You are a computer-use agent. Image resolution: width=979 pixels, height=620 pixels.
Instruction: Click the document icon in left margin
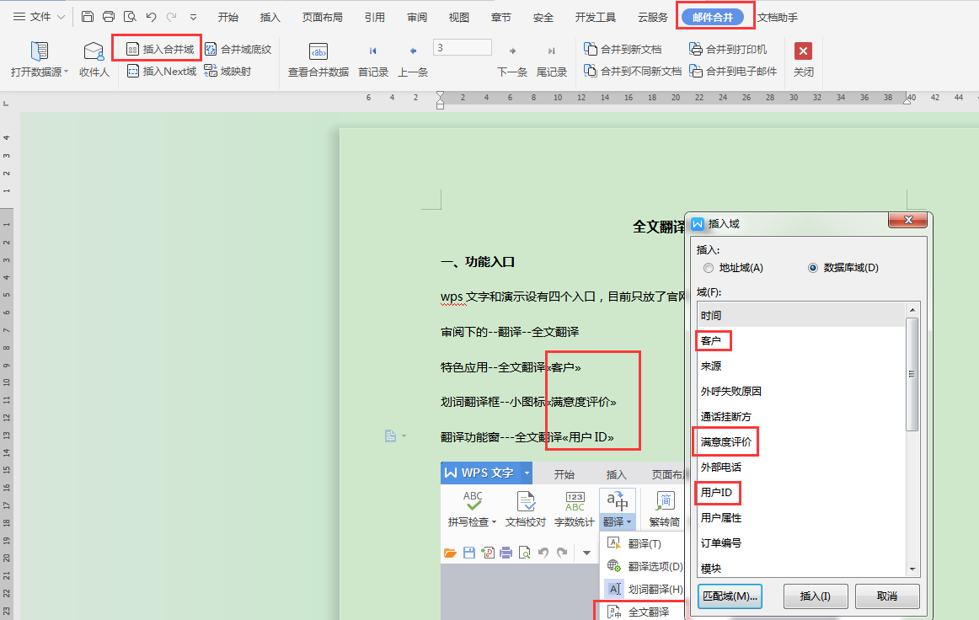click(x=390, y=436)
